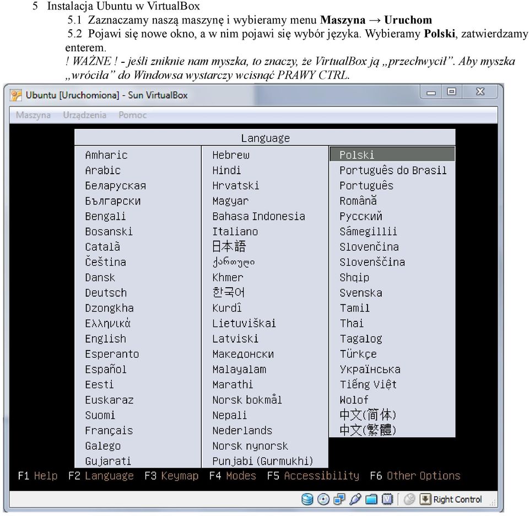529x516 pixels.
Task: Click F6 Other Options
Action: 415,476
